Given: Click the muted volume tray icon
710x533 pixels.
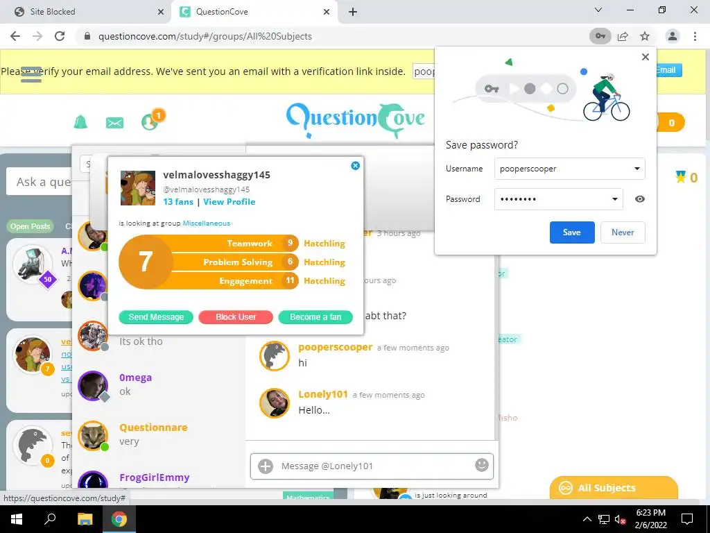Looking at the screenshot, I should [620, 519].
